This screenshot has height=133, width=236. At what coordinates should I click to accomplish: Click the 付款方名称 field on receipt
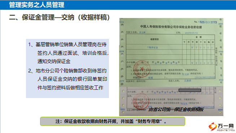(136, 32)
